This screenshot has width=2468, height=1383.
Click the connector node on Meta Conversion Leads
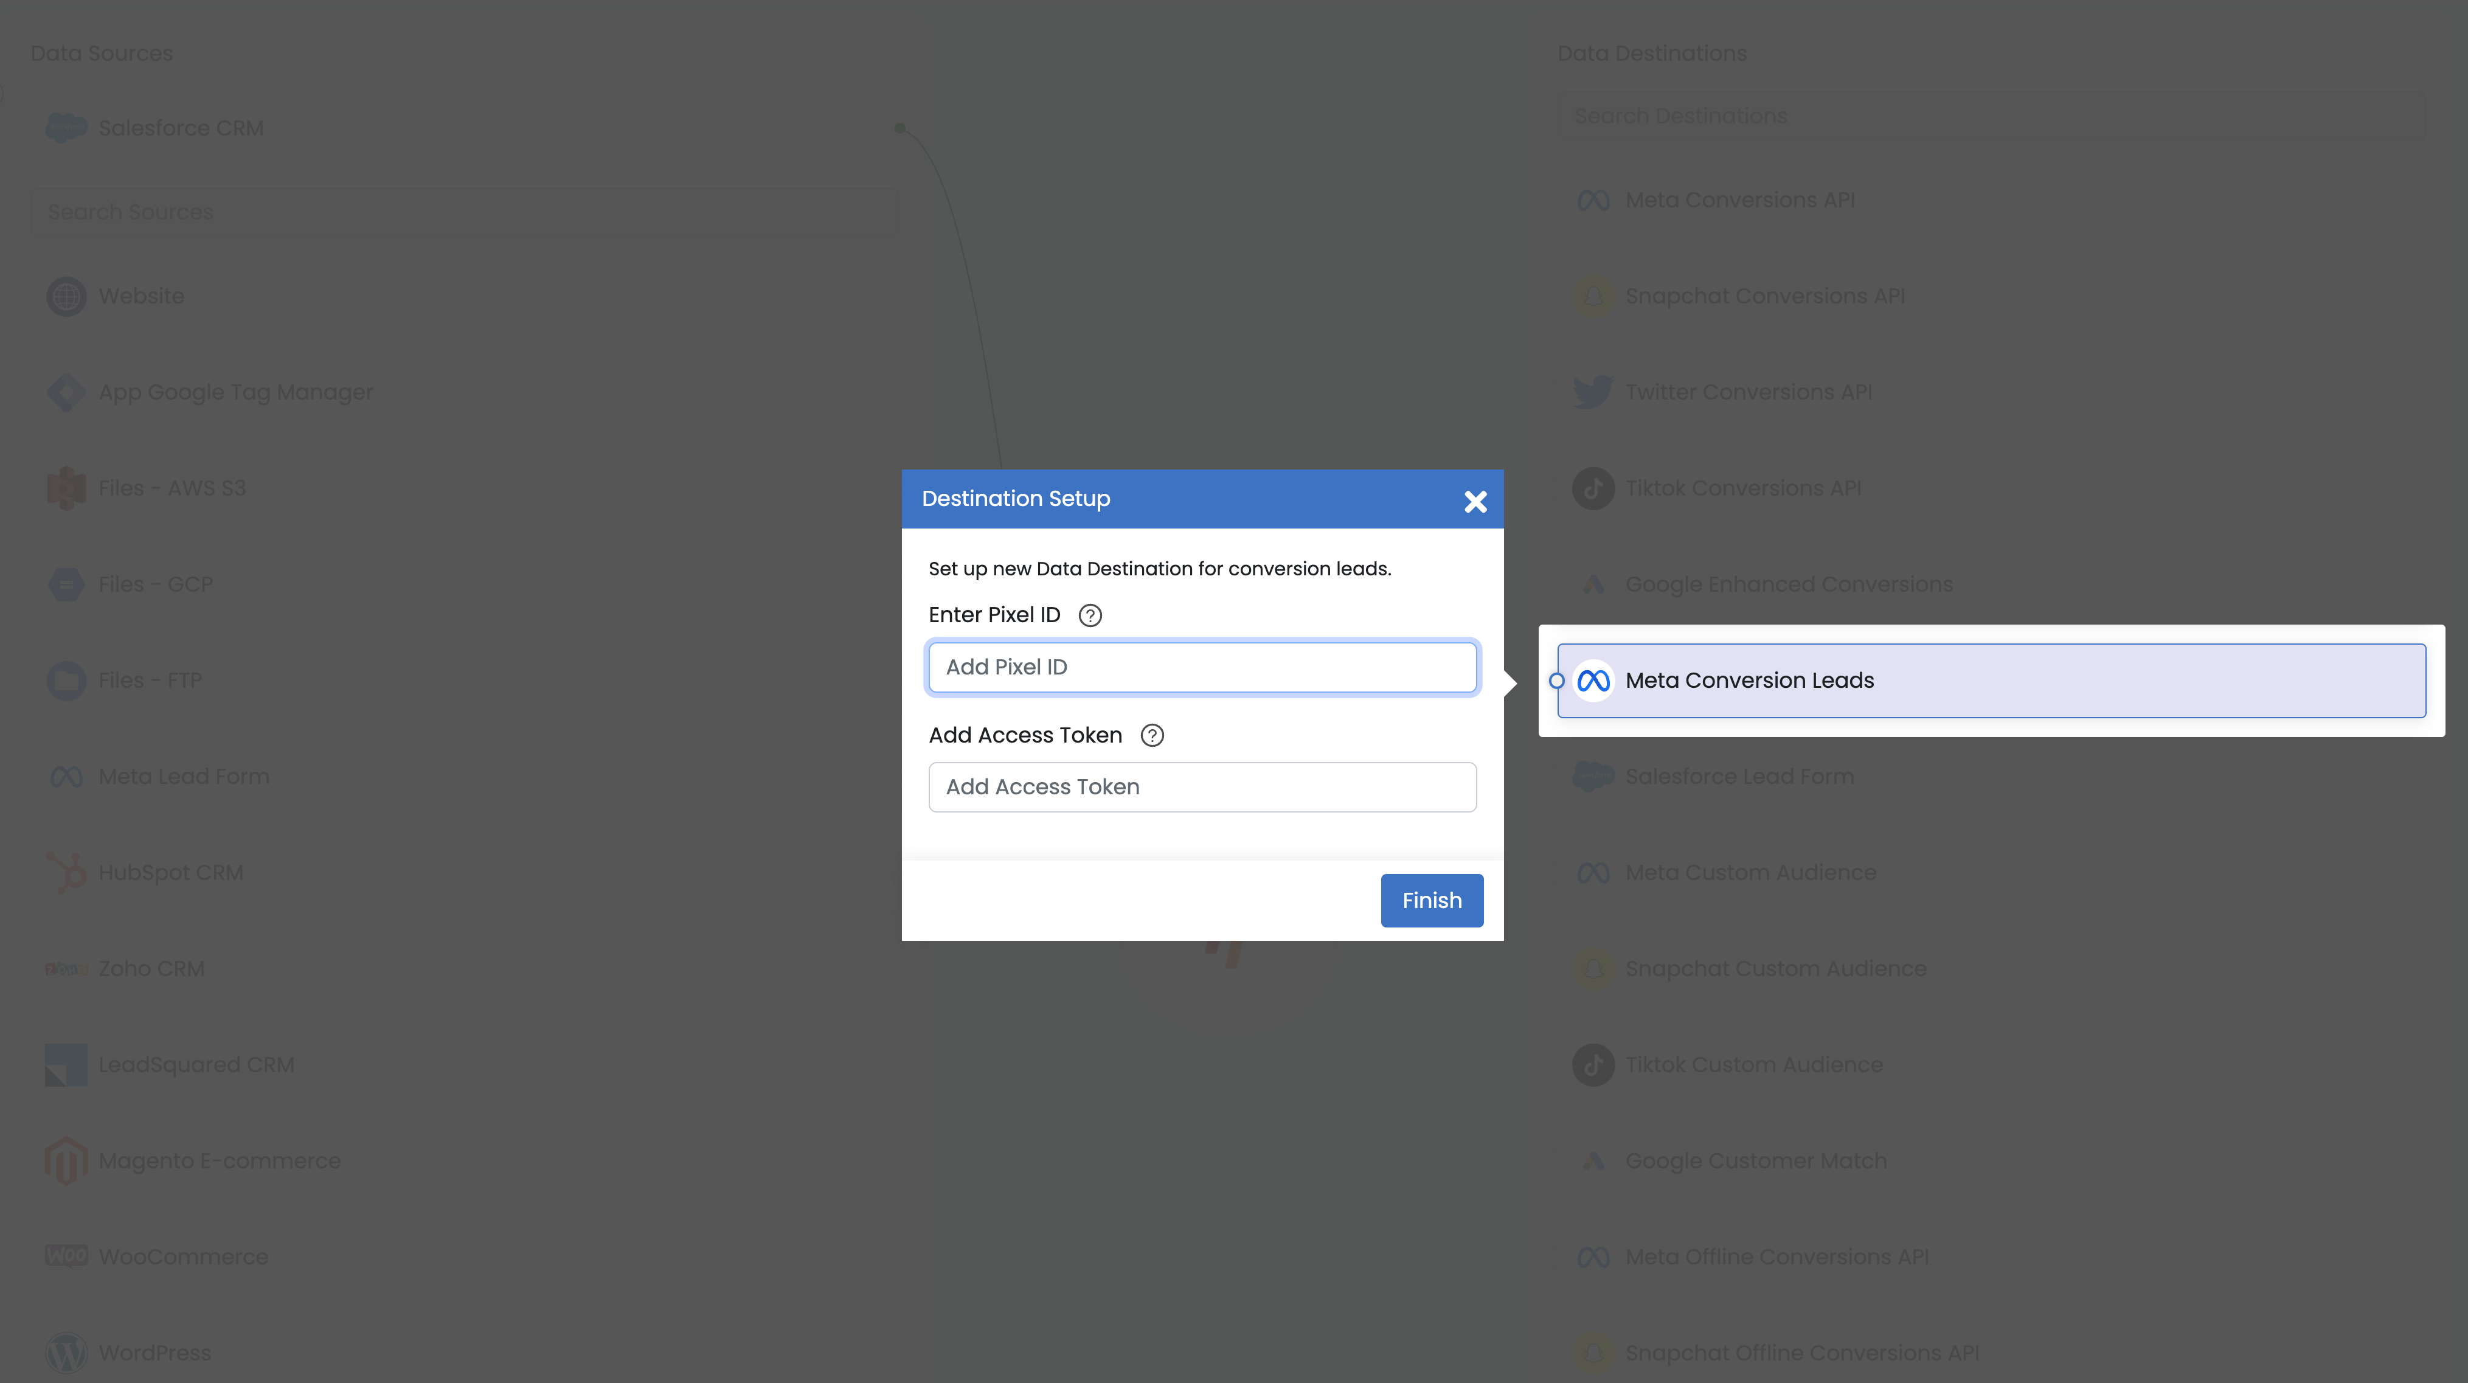tap(1557, 681)
